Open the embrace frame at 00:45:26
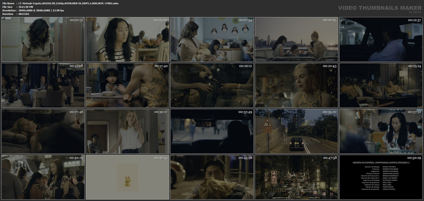 [212, 177]
